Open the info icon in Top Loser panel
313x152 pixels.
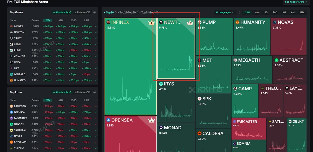[94, 92]
